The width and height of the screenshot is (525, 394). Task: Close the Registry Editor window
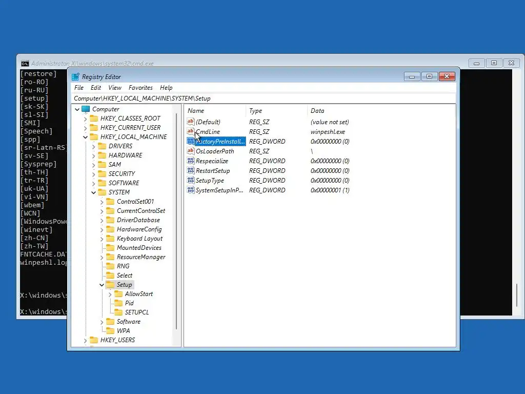coord(447,77)
